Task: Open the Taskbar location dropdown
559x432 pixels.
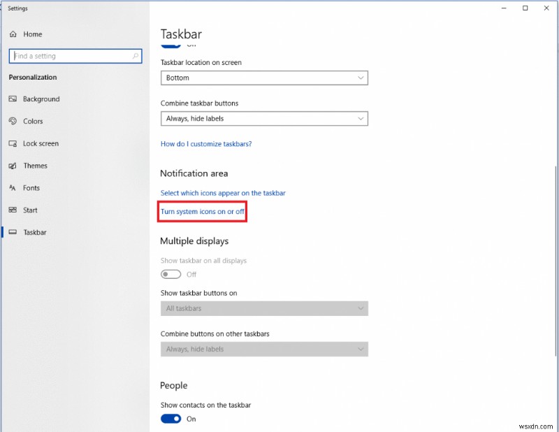Action: (264, 78)
